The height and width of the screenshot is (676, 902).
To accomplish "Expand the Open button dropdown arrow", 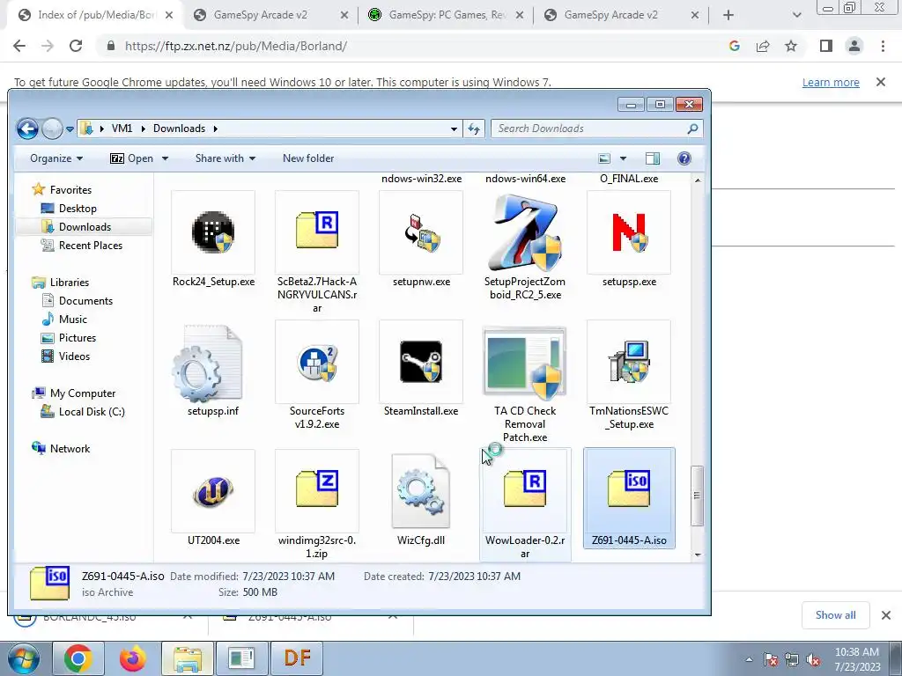I will (x=165, y=158).
